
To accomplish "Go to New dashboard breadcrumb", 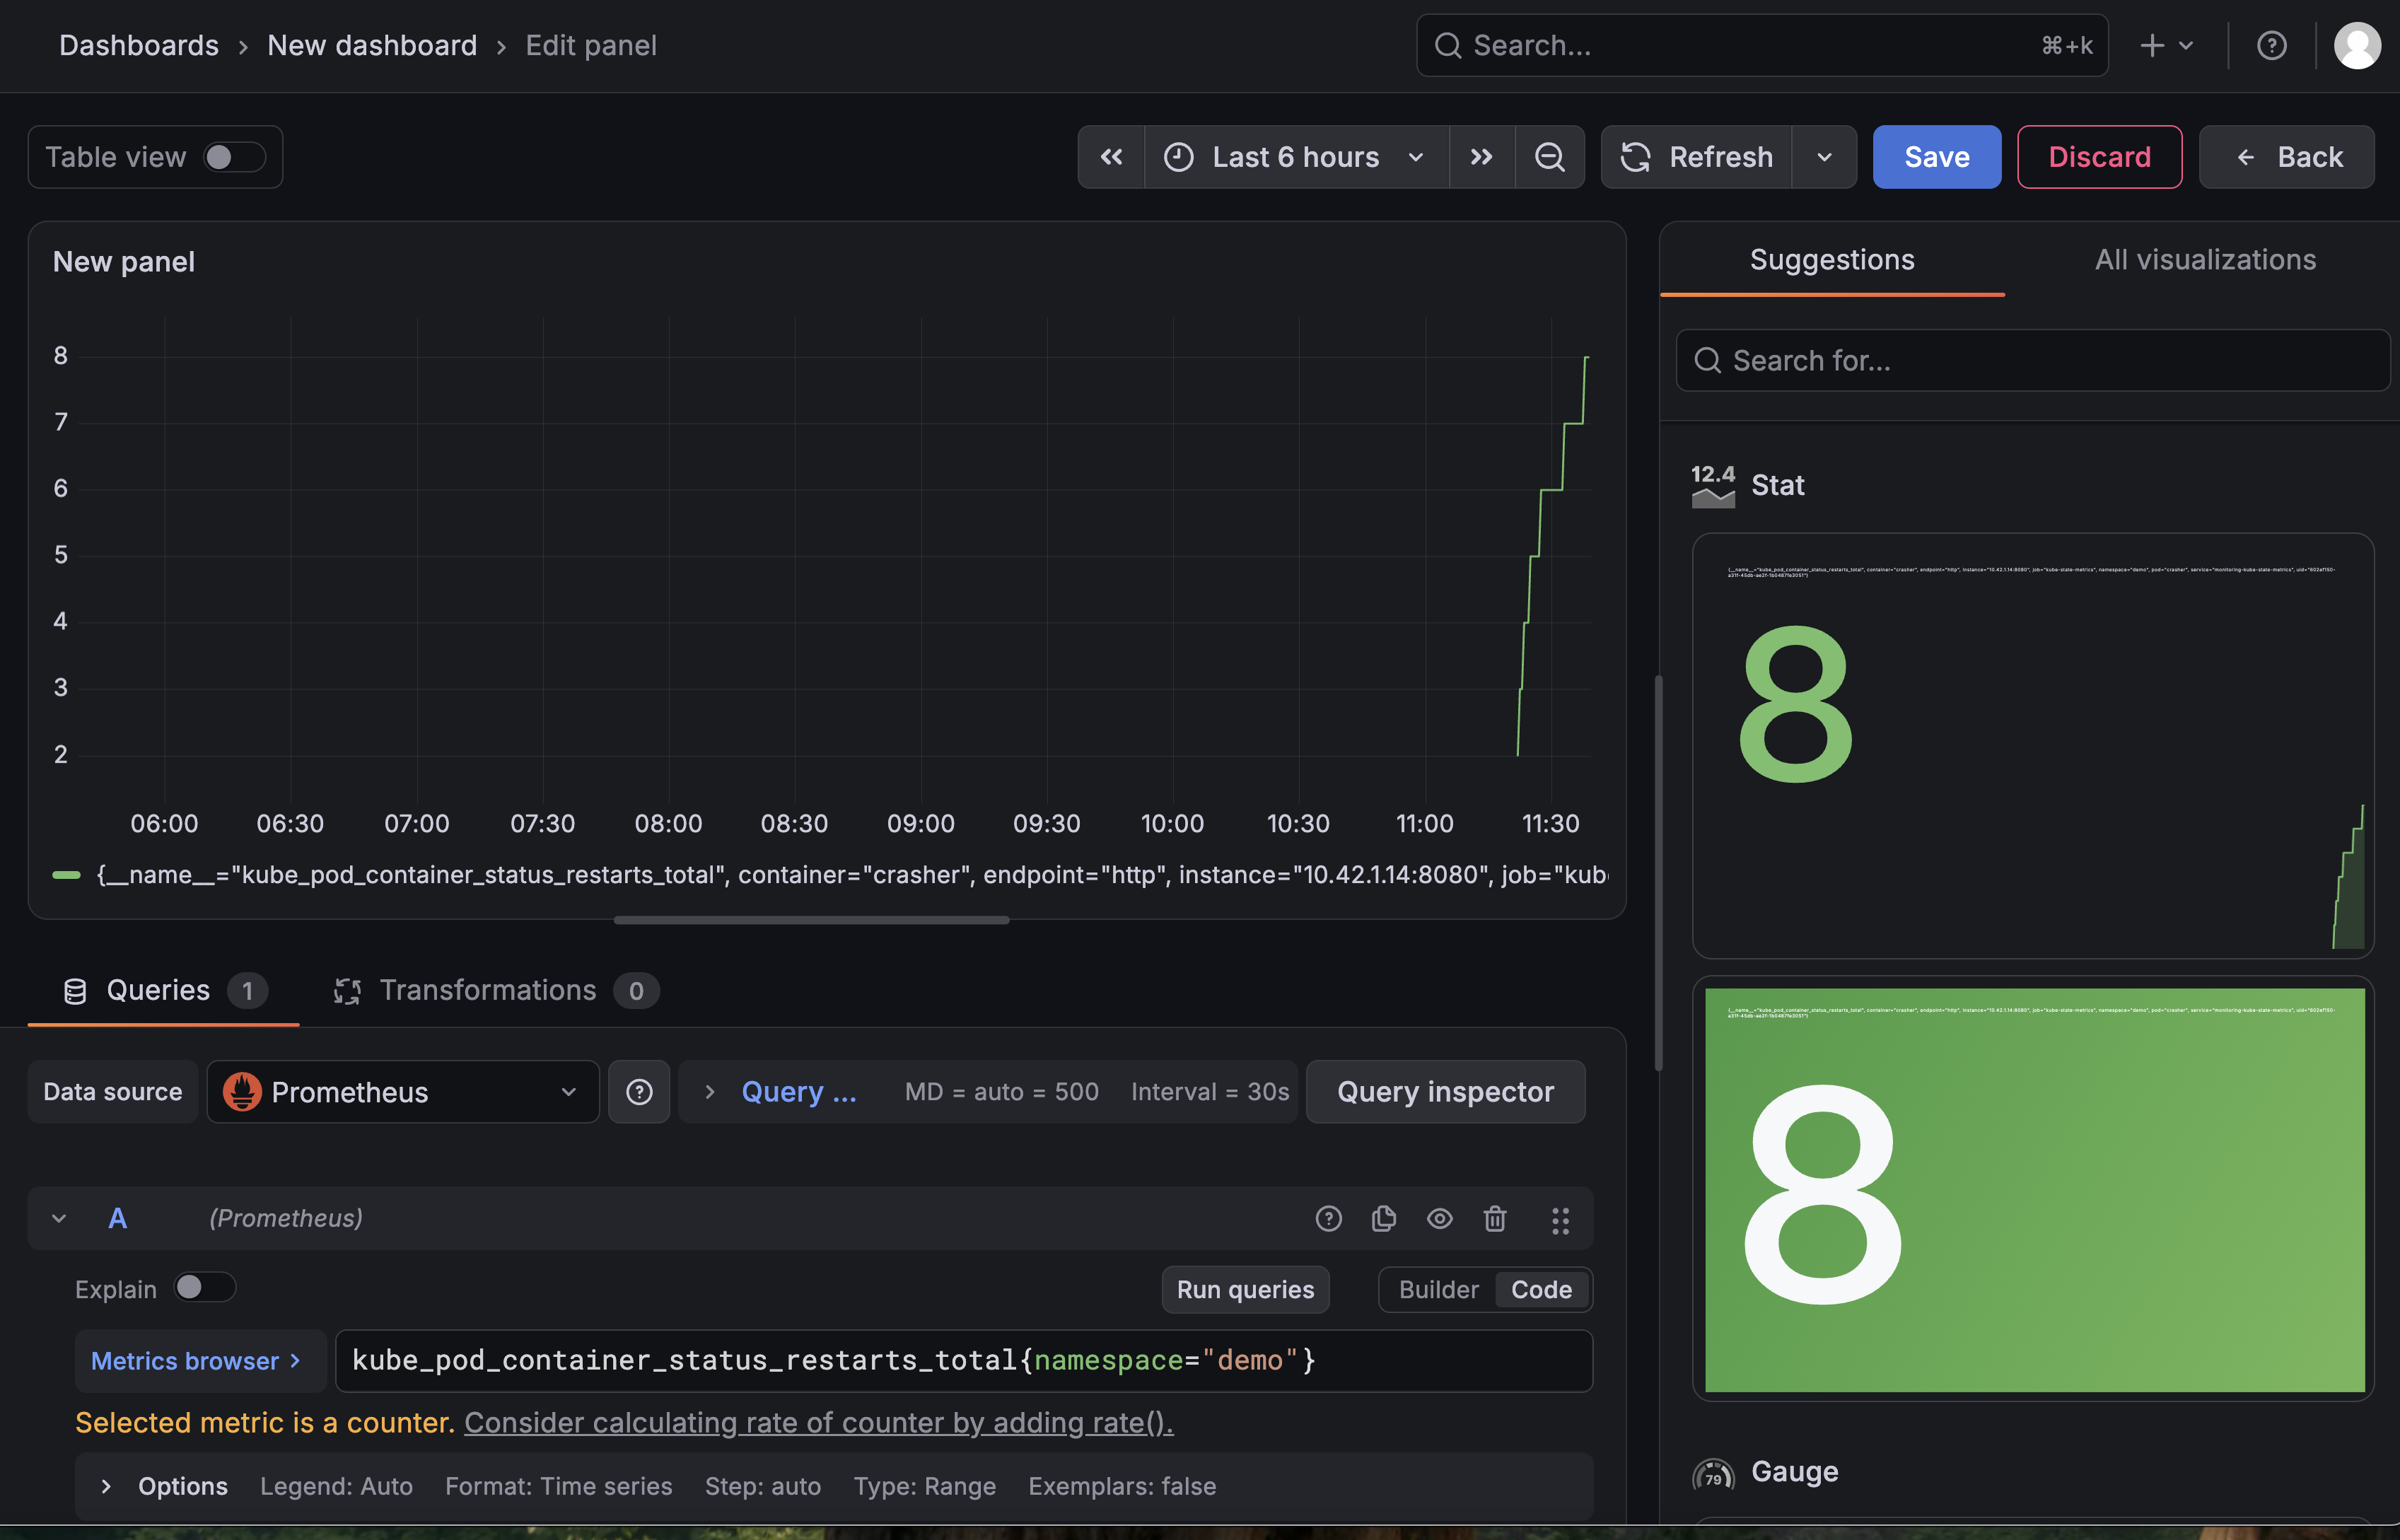I will pos(372,45).
